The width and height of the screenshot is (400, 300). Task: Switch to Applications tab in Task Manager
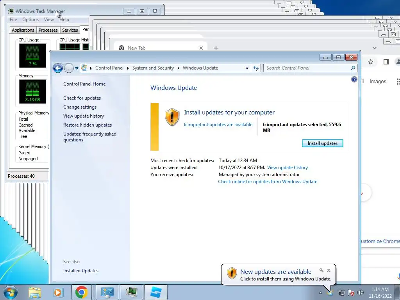(23, 30)
